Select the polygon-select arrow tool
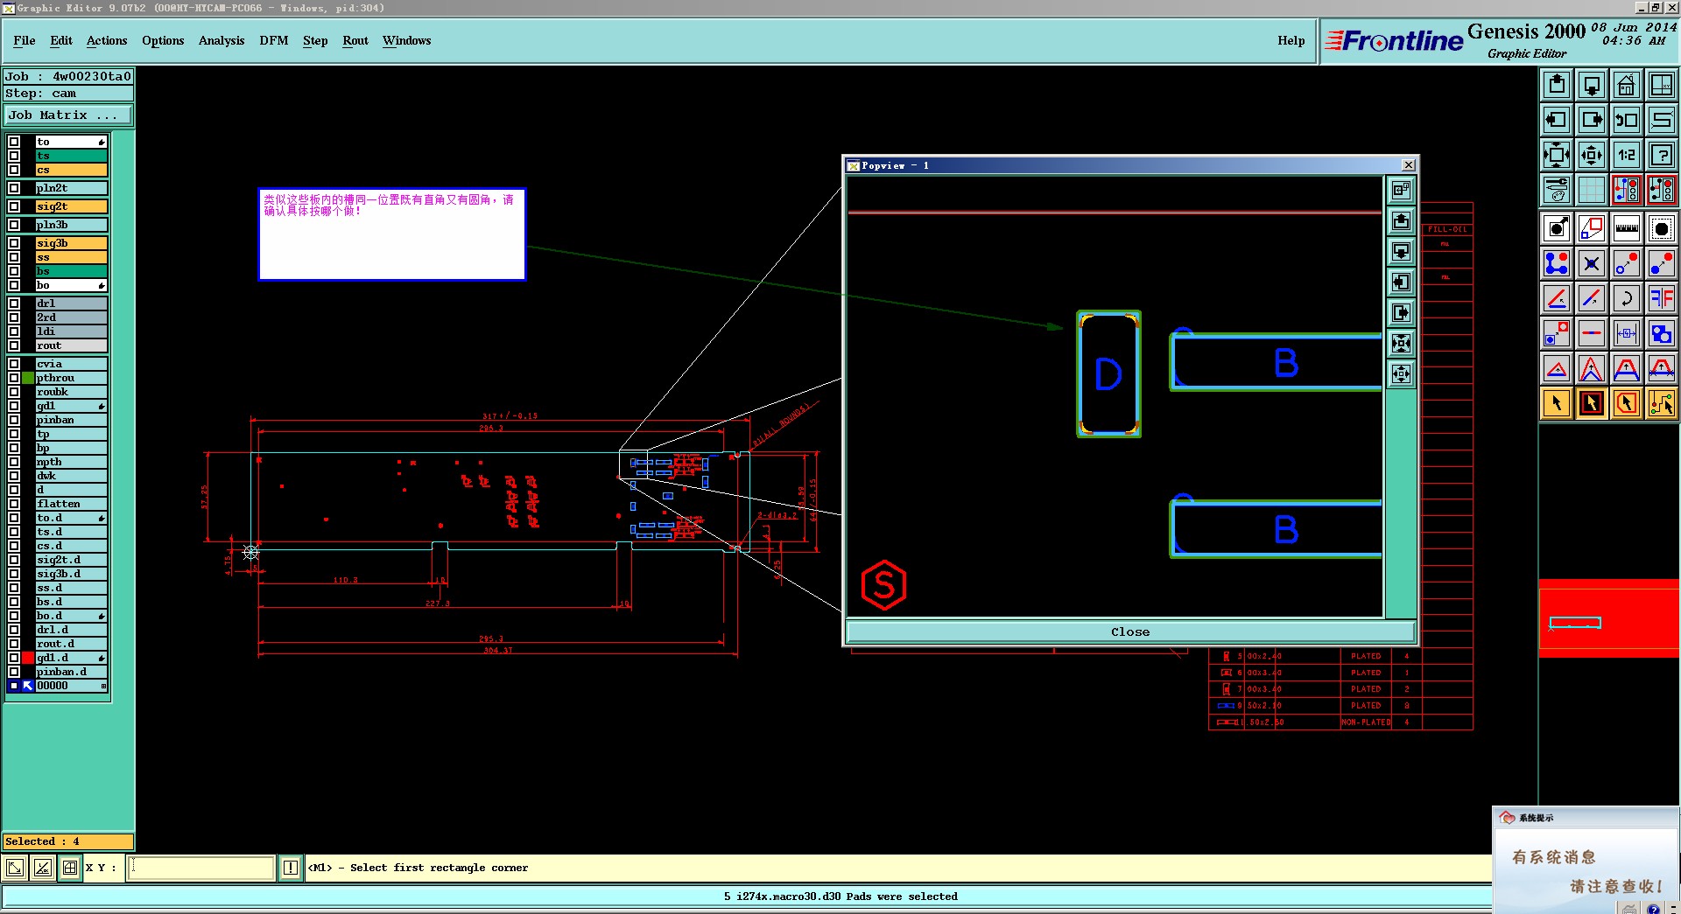Screen dimensions: 1681x914 (1627, 403)
